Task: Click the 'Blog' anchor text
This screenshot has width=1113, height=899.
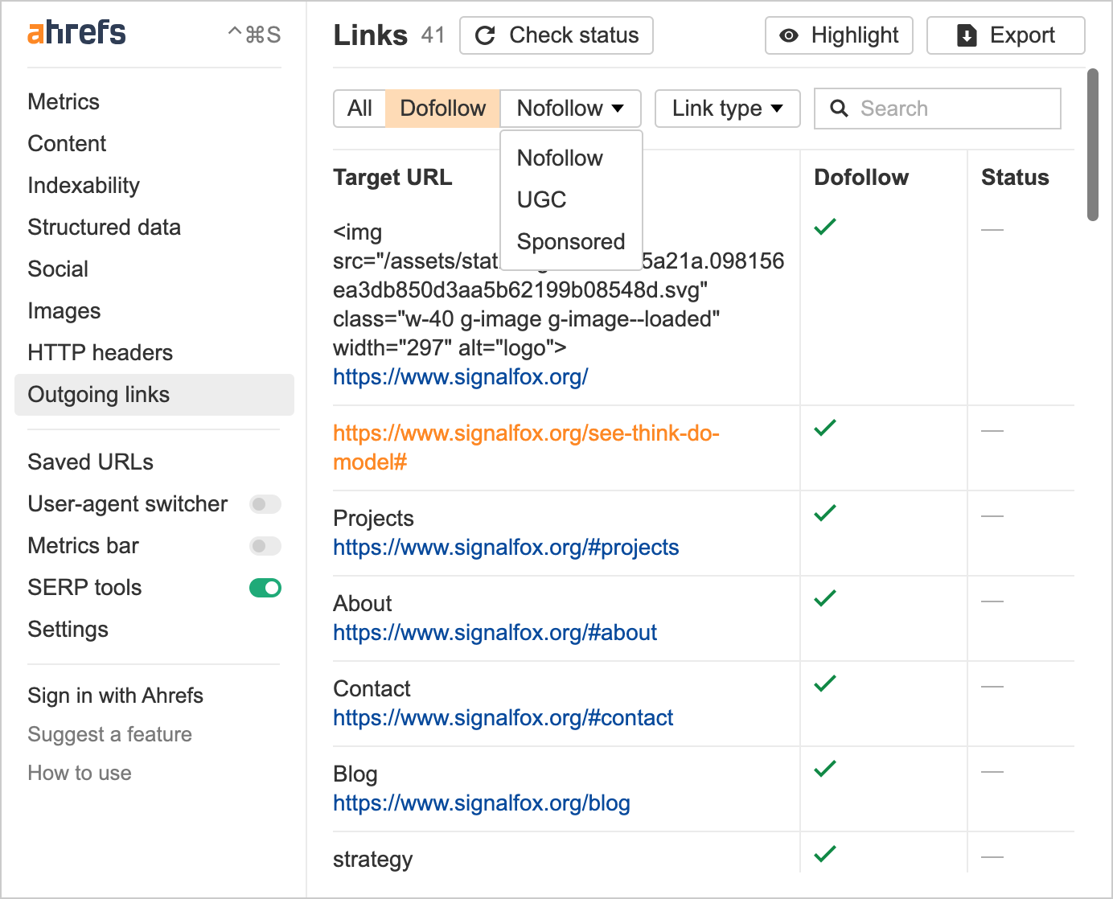Action: [355, 774]
